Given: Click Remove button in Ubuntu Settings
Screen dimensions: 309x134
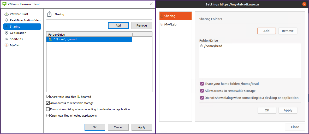Looking at the screenshot, I should [288, 31].
